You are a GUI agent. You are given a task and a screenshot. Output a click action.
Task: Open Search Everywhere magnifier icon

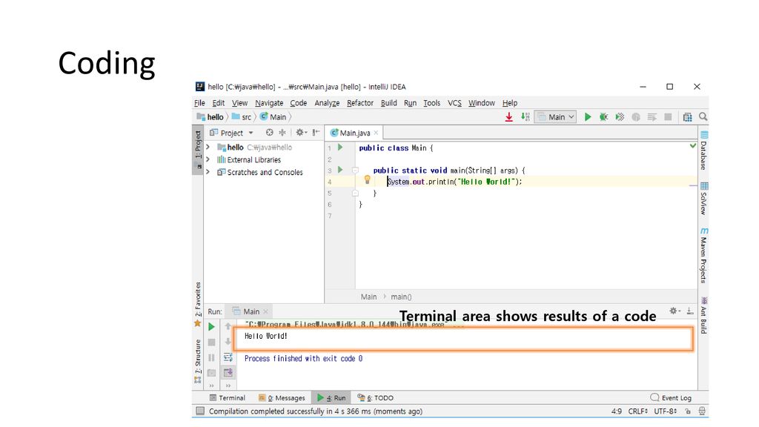click(x=703, y=116)
